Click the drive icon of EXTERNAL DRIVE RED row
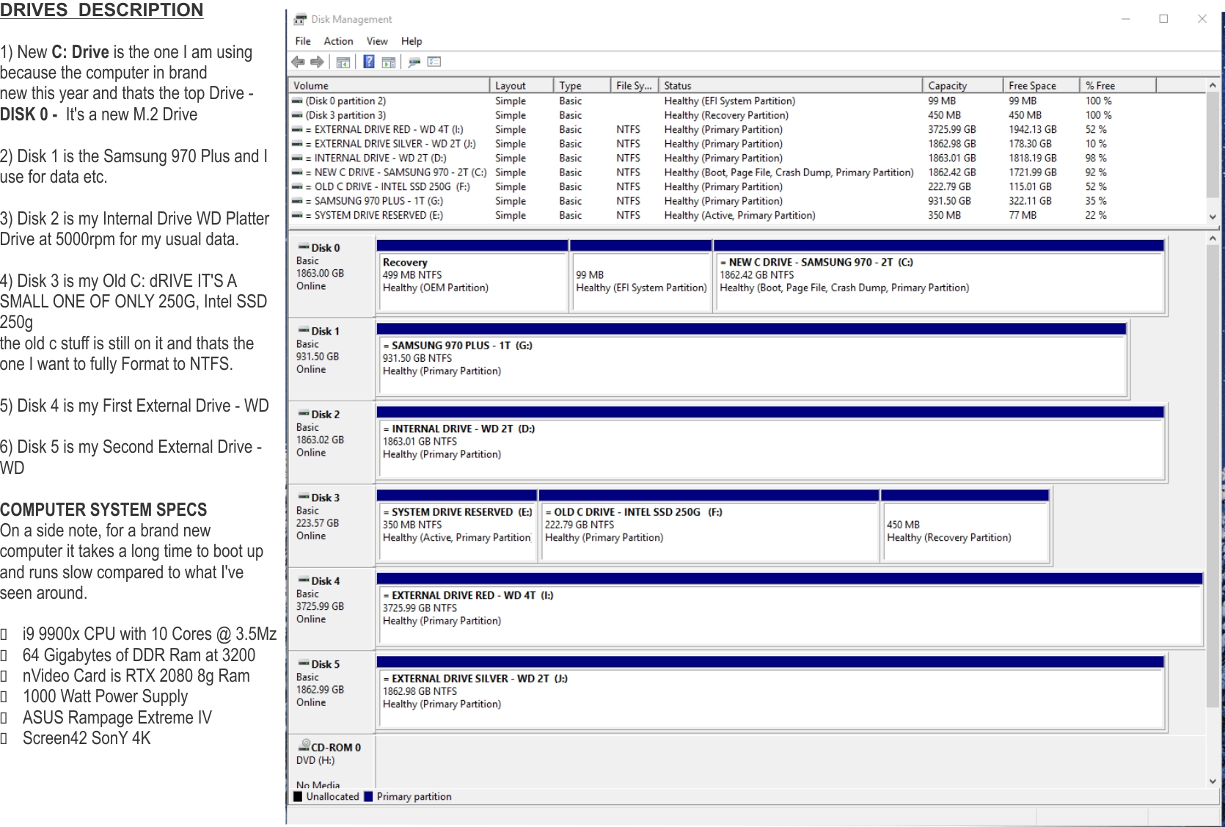The width and height of the screenshot is (1225, 827). [297, 130]
